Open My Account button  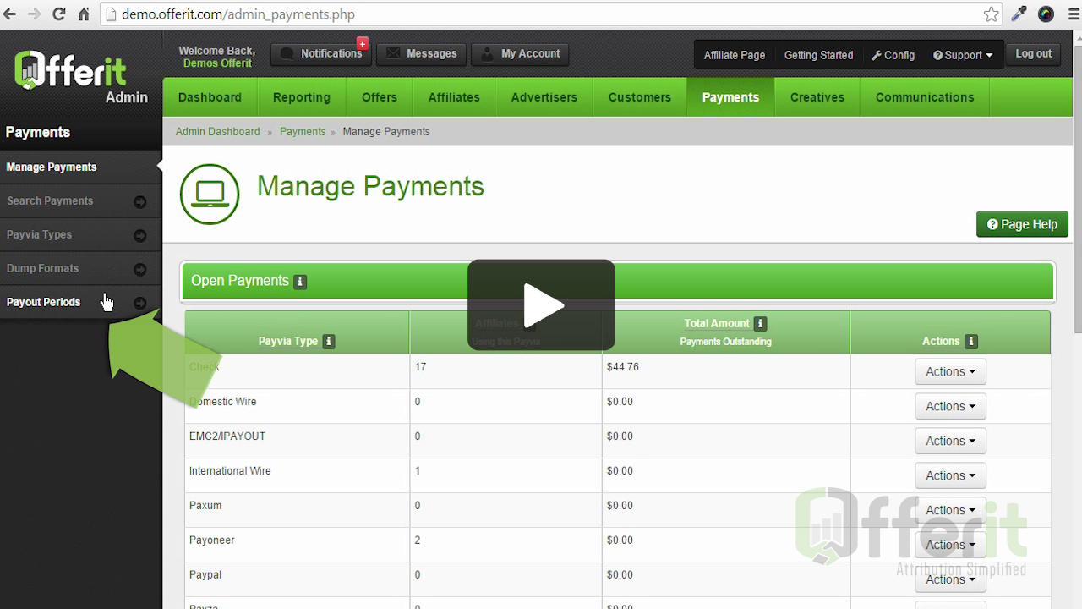coord(520,53)
